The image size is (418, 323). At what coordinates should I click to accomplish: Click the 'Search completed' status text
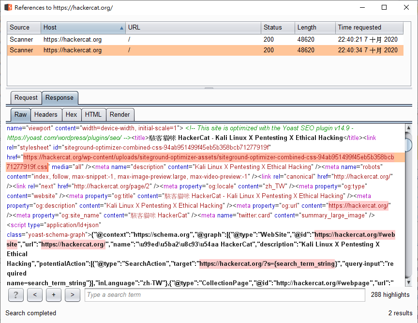click(30, 313)
